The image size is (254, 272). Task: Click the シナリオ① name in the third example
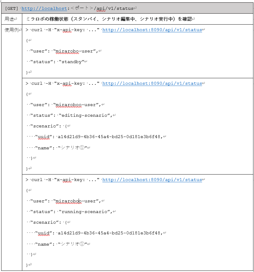(72, 244)
